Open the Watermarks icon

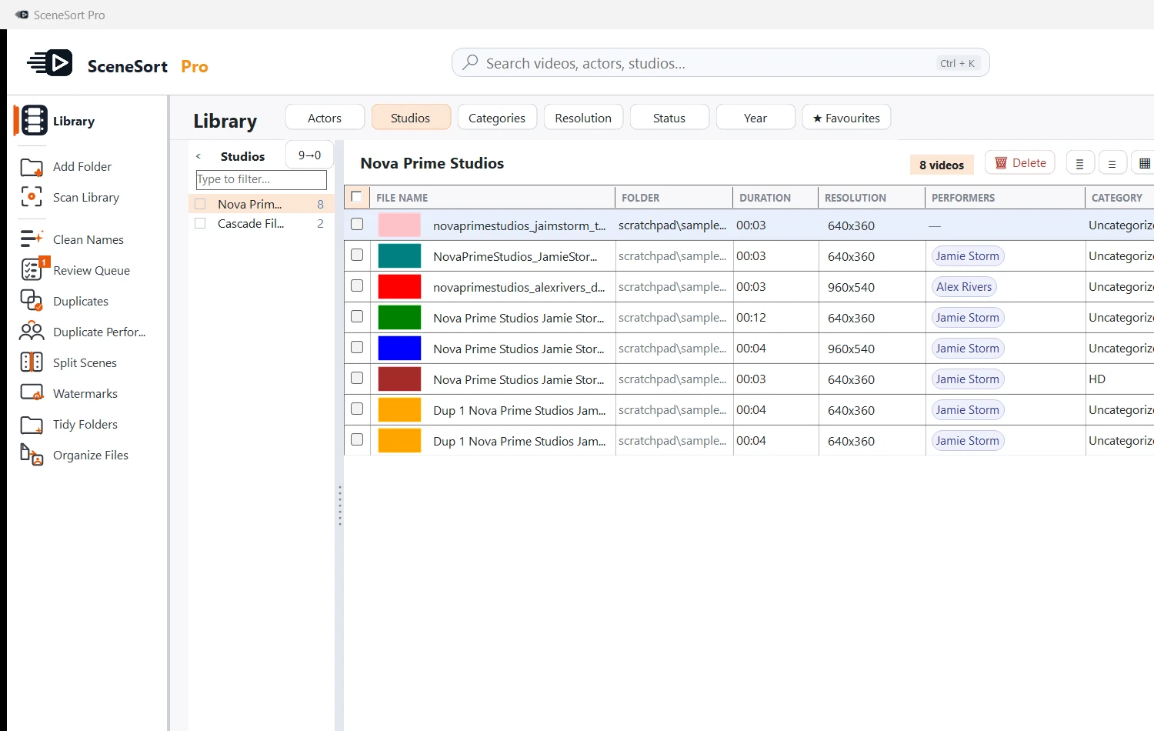point(32,393)
